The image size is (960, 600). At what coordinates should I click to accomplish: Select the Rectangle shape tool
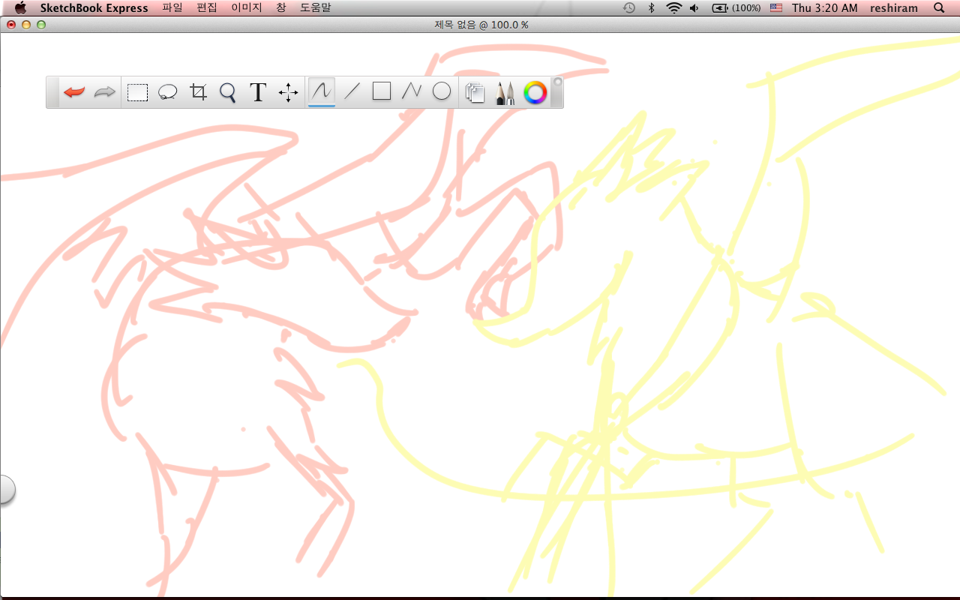pyautogui.click(x=382, y=91)
